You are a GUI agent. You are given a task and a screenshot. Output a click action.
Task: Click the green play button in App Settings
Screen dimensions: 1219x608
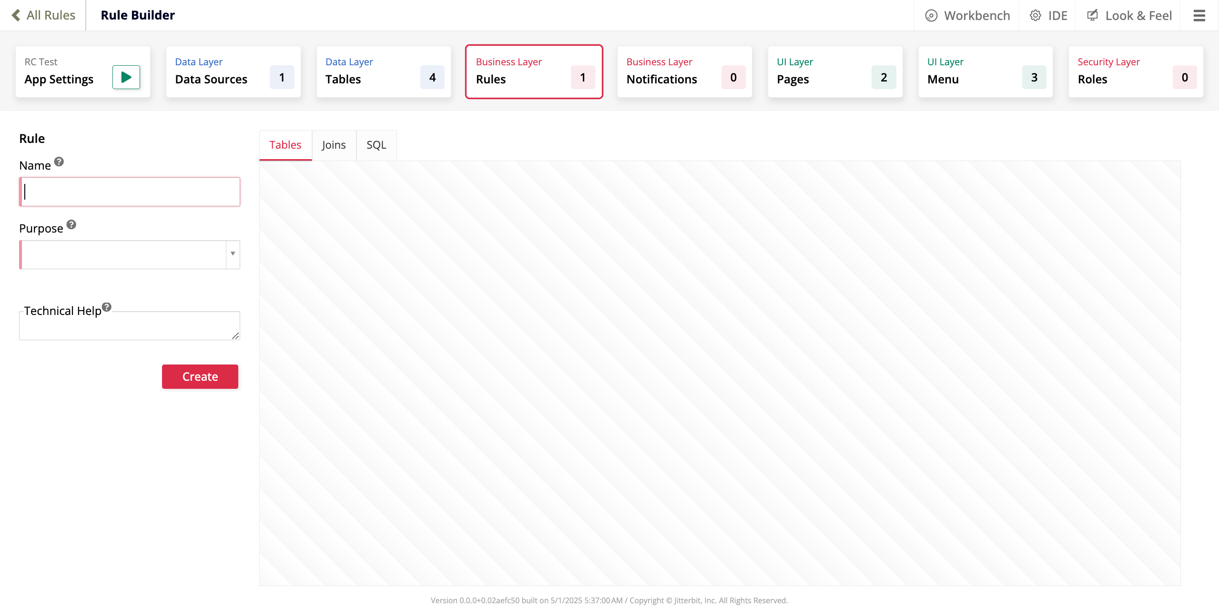tap(126, 77)
